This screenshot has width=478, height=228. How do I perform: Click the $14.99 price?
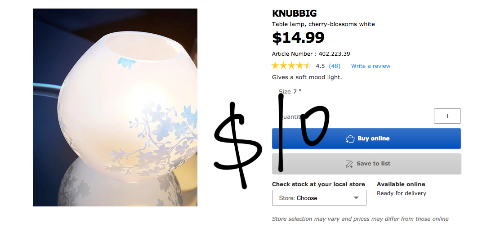[298, 38]
